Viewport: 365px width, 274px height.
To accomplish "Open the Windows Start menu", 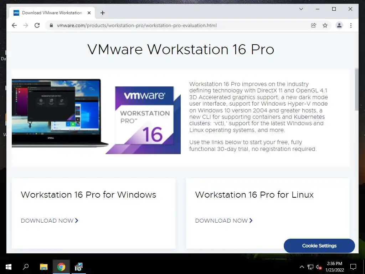I will [9, 267].
